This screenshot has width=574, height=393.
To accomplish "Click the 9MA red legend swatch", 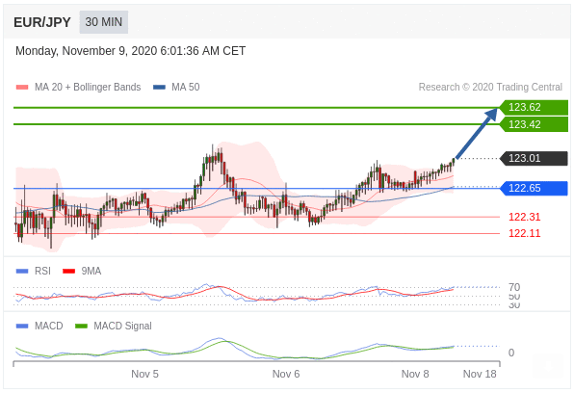I will [68, 272].
